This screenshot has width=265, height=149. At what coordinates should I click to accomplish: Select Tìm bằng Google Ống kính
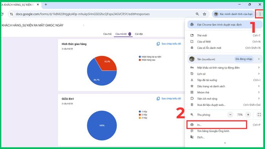tap(225, 131)
